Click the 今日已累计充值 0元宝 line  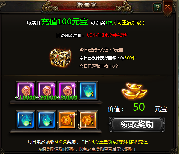pyautogui.click(x=101, y=50)
